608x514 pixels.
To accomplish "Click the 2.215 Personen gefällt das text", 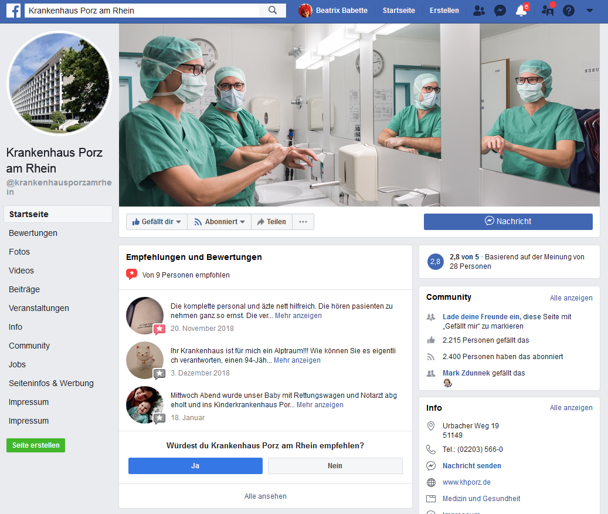I will click(486, 340).
